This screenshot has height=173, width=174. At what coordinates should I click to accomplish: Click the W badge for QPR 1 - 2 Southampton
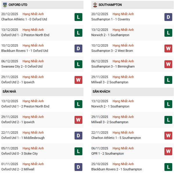point(168,151)
